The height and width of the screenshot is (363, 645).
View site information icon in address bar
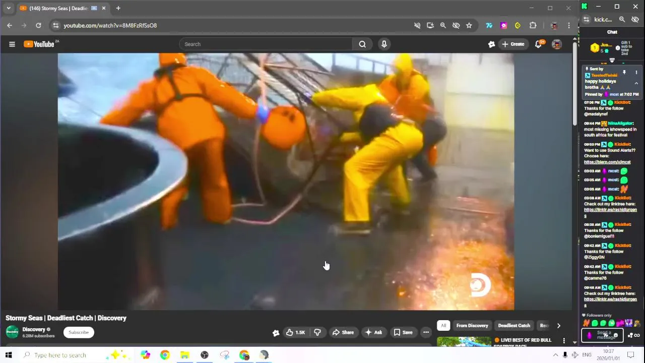pyautogui.click(x=55, y=25)
